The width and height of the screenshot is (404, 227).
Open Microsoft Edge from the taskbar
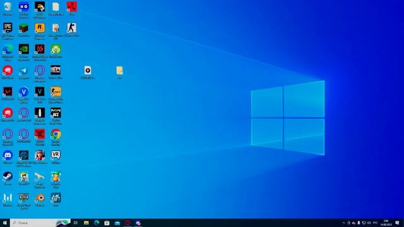[97, 223]
